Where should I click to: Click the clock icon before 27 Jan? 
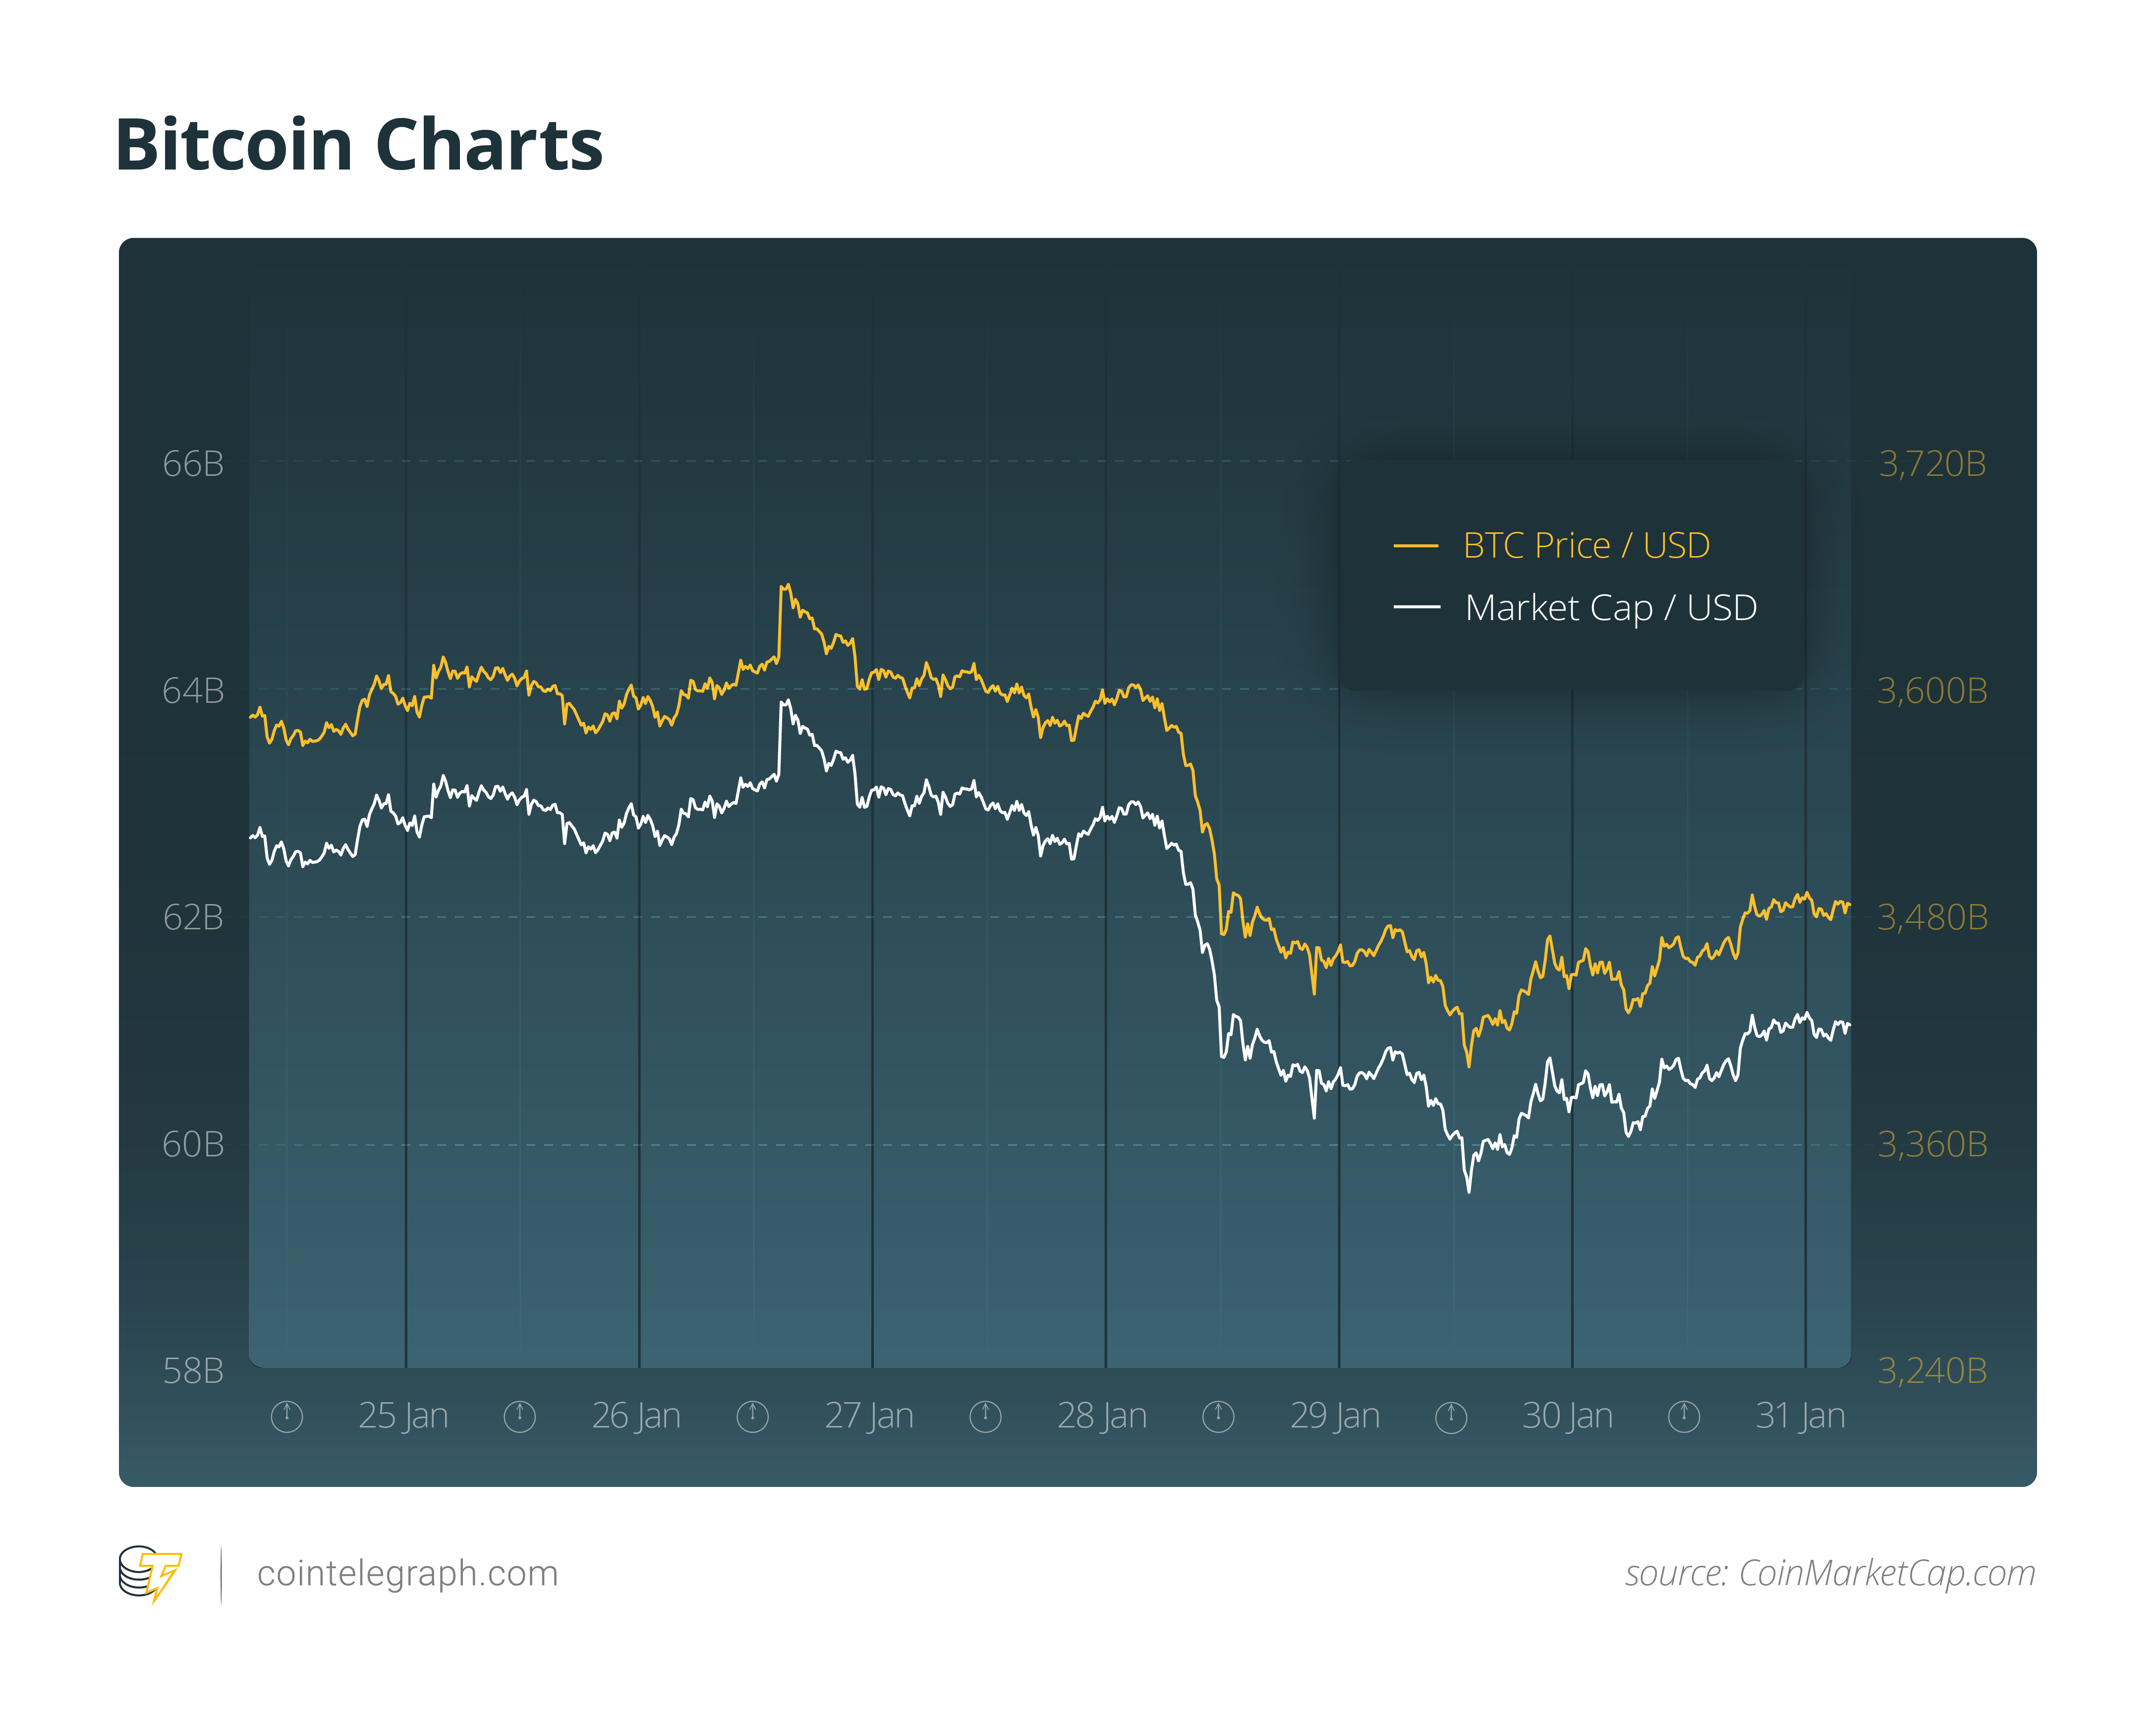[x=753, y=1416]
